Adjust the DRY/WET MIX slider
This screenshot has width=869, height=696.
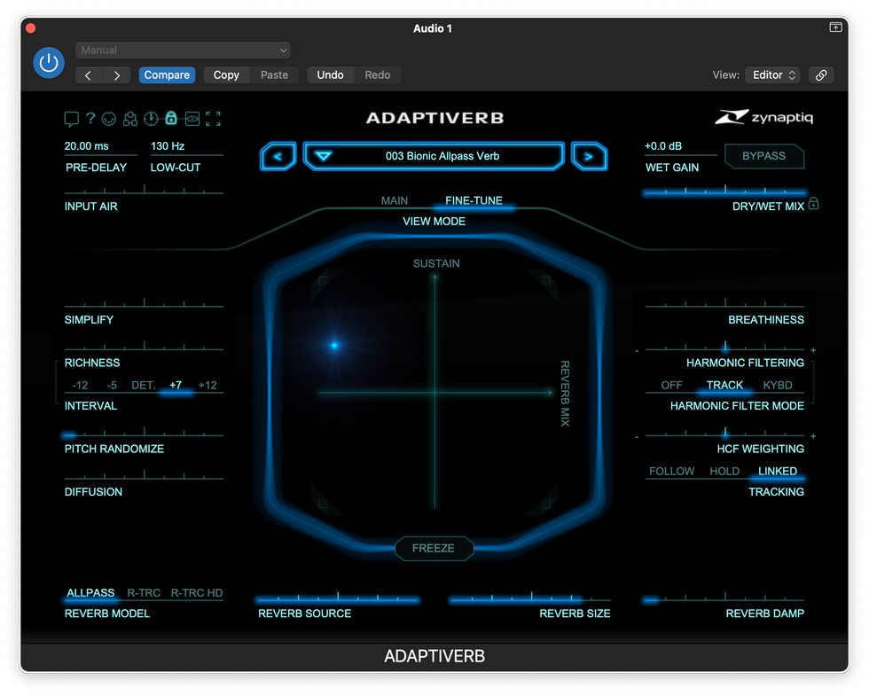(x=725, y=192)
